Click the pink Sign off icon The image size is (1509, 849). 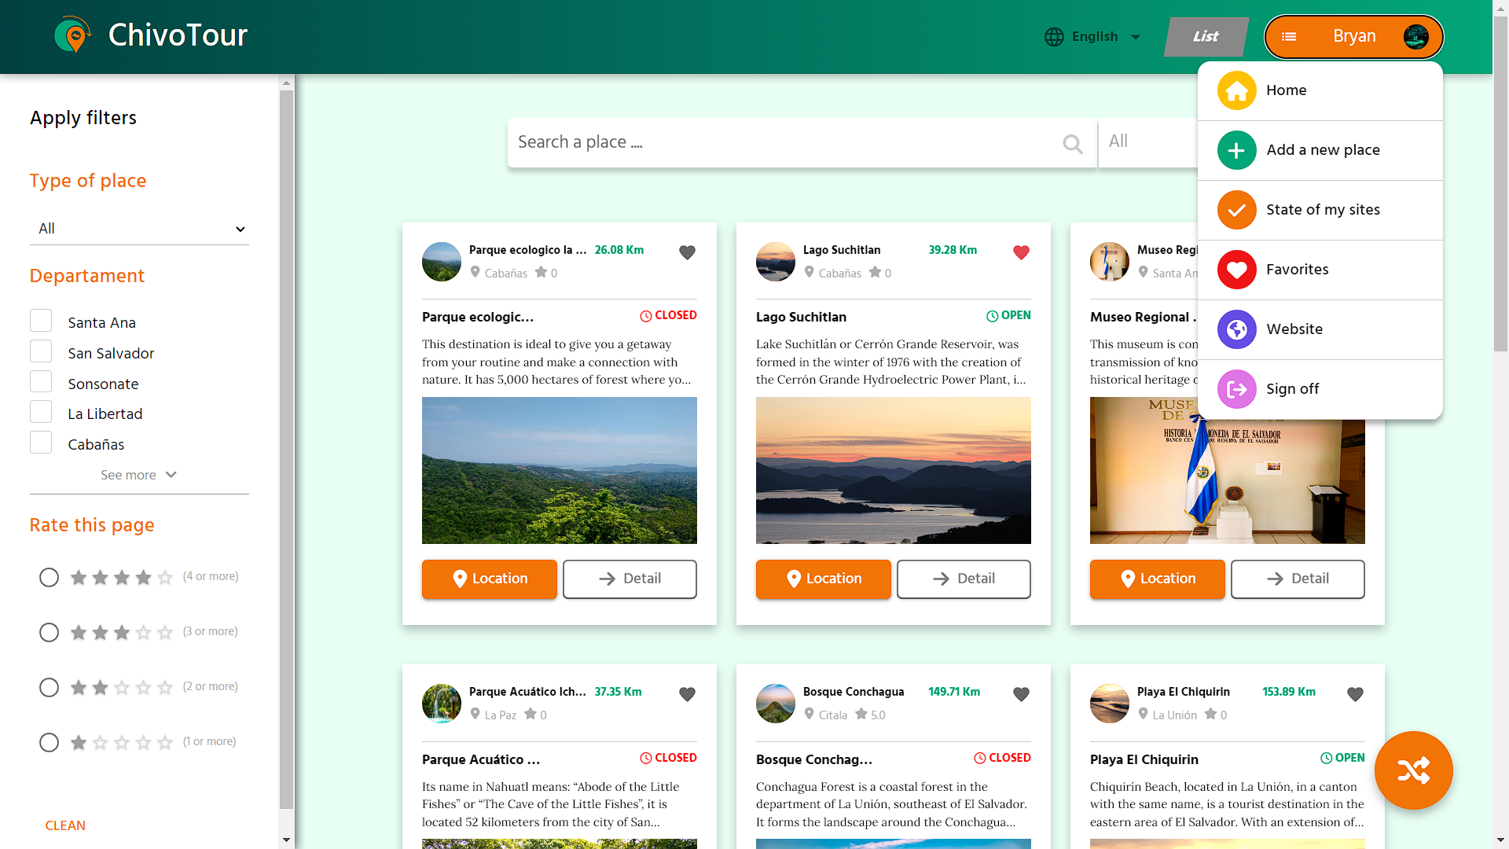coord(1236,389)
